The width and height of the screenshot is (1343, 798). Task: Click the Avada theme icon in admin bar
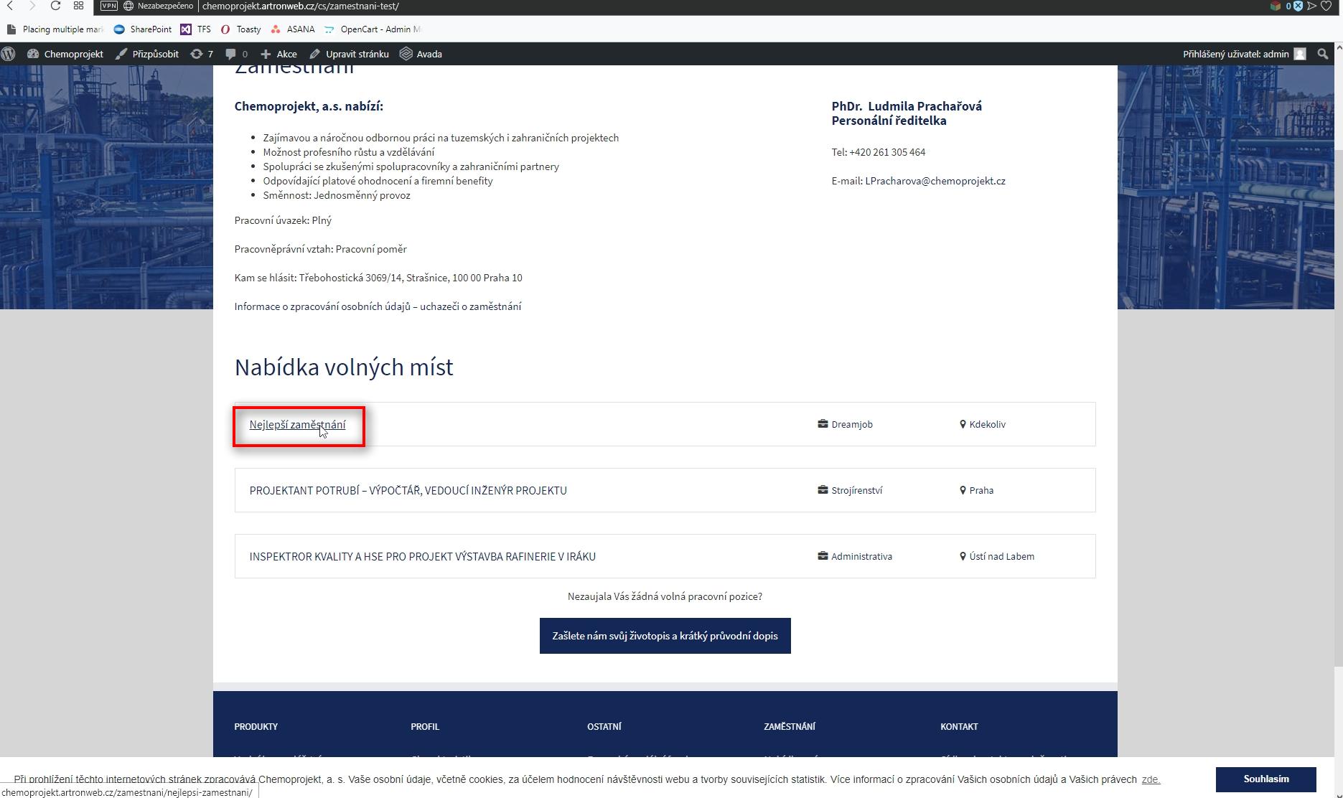click(x=406, y=53)
